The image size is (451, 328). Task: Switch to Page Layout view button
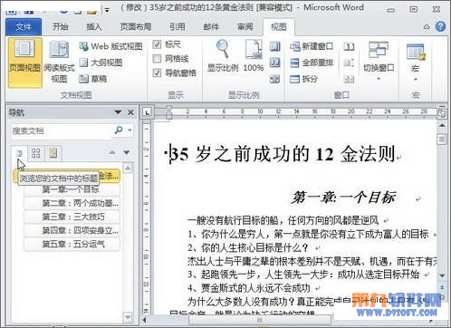click(x=24, y=63)
